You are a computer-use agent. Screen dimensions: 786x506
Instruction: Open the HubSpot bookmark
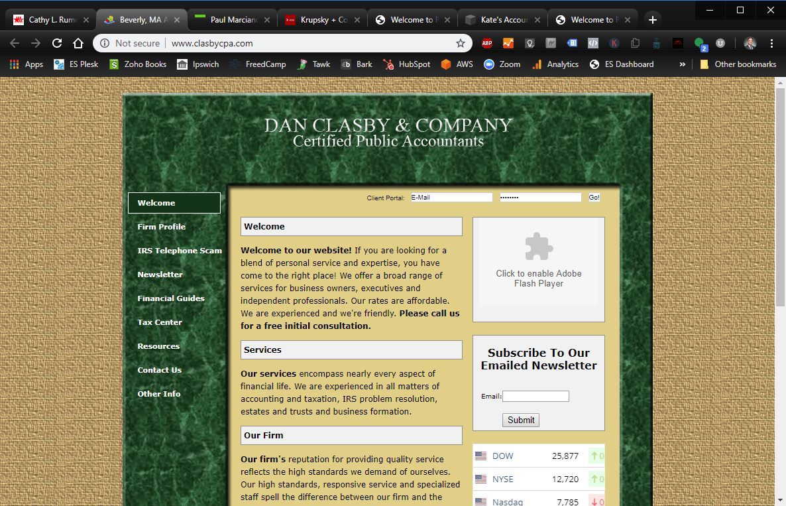(406, 64)
